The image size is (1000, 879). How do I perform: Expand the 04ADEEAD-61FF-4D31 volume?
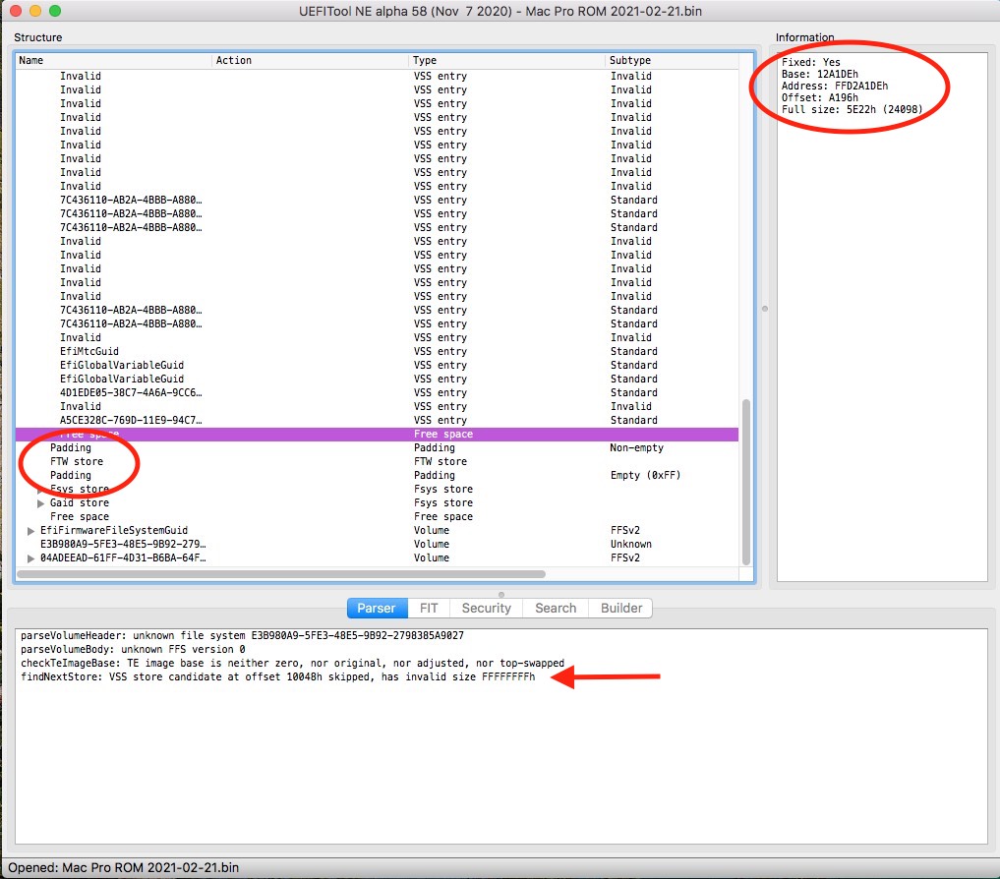tap(30, 558)
